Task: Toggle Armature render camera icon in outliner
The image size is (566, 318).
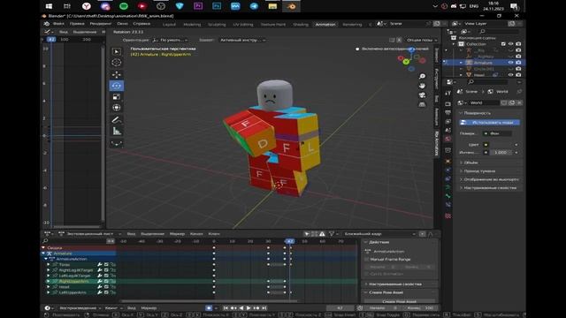Action: [x=518, y=63]
